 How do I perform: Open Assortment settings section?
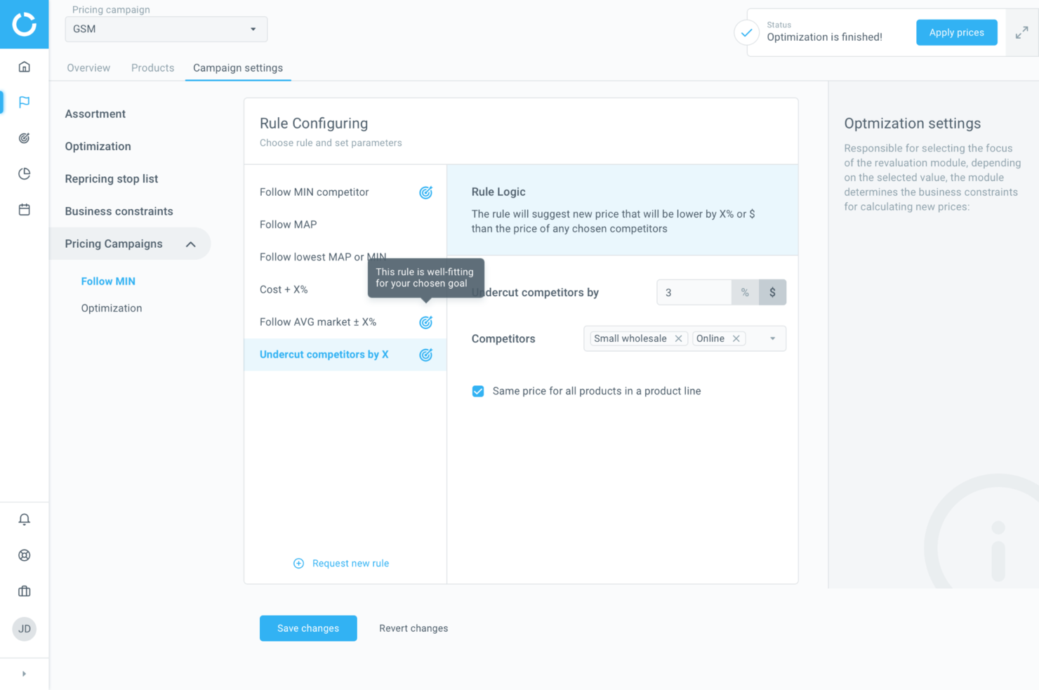[x=95, y=114]
